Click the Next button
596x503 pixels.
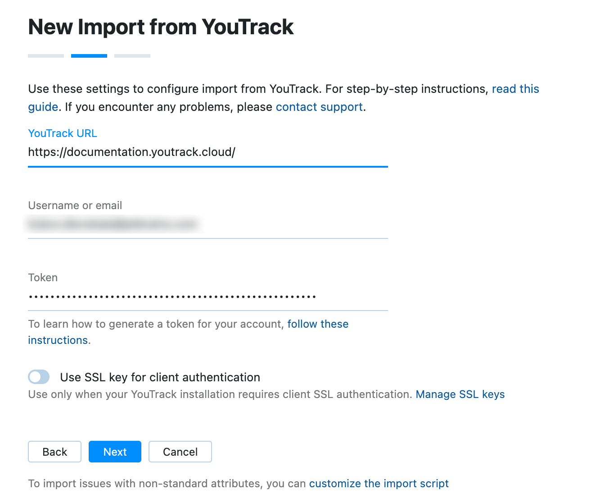pos(115,452)
